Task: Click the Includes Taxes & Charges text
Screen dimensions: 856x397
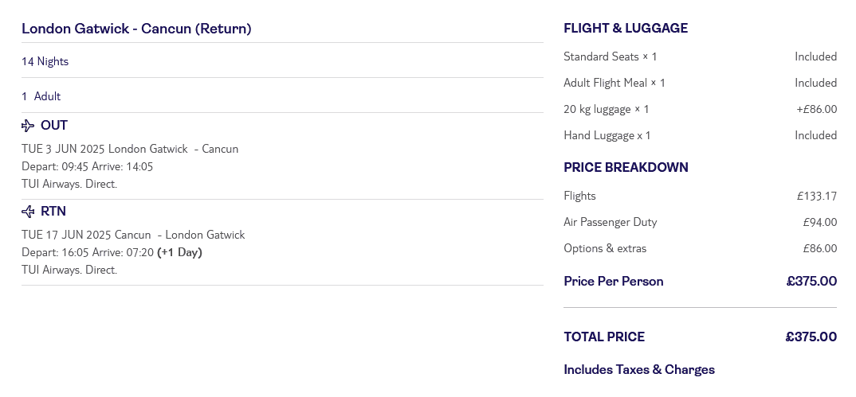Action: (639, 370)
